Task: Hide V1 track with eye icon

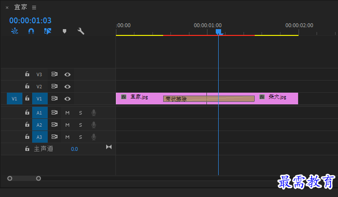Action: pos(68,98)
